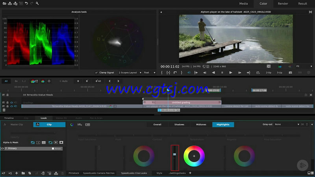Select the Midtones tonal range tab
The height and width of the screenshot is (177, 315).
[201, 125]
